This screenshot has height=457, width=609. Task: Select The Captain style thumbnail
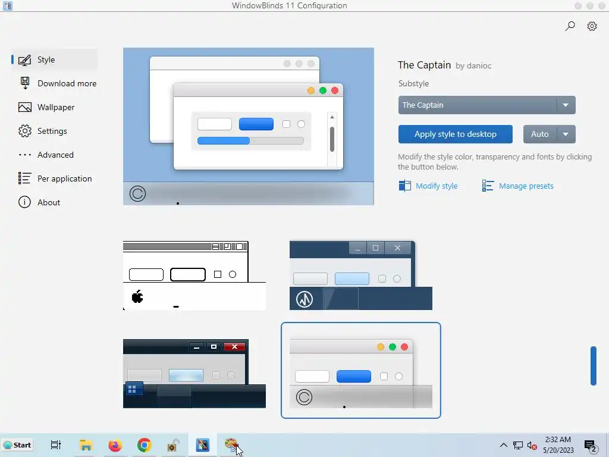pos(361,370)
